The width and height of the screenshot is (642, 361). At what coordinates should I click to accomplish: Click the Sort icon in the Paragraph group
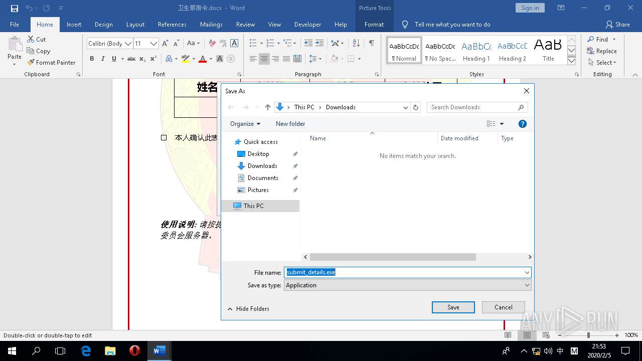[356, 43]
